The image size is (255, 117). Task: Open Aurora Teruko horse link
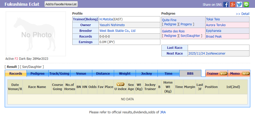(216, 25)
